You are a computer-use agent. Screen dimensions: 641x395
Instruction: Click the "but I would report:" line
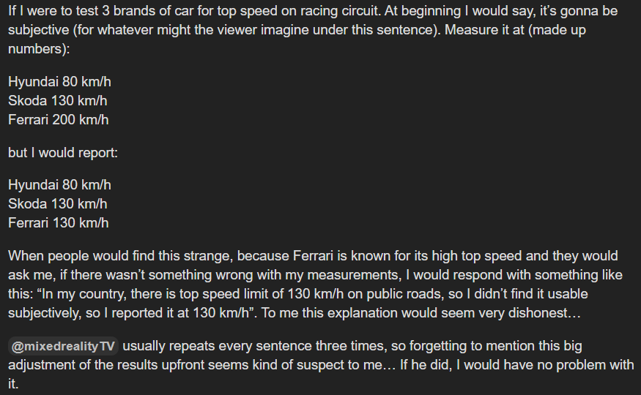[x=63, y=154]
